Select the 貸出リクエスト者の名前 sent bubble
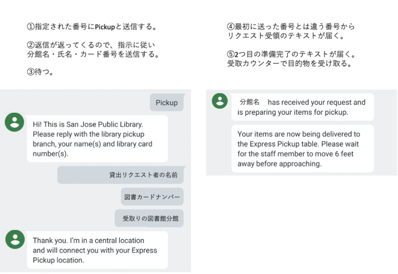The height and width of the screenshot is (274, 398). click(x=120, y=175)
